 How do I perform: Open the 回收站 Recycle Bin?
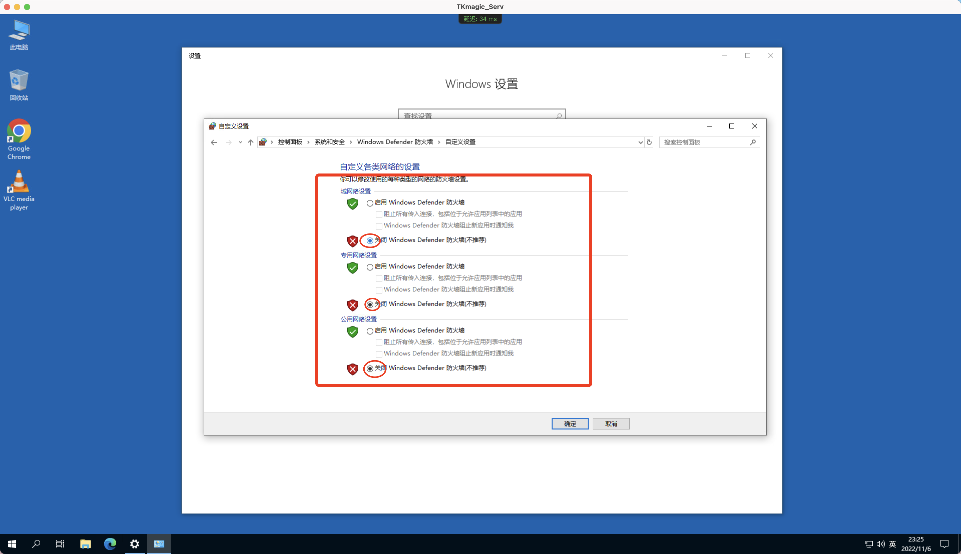point(18,84)
